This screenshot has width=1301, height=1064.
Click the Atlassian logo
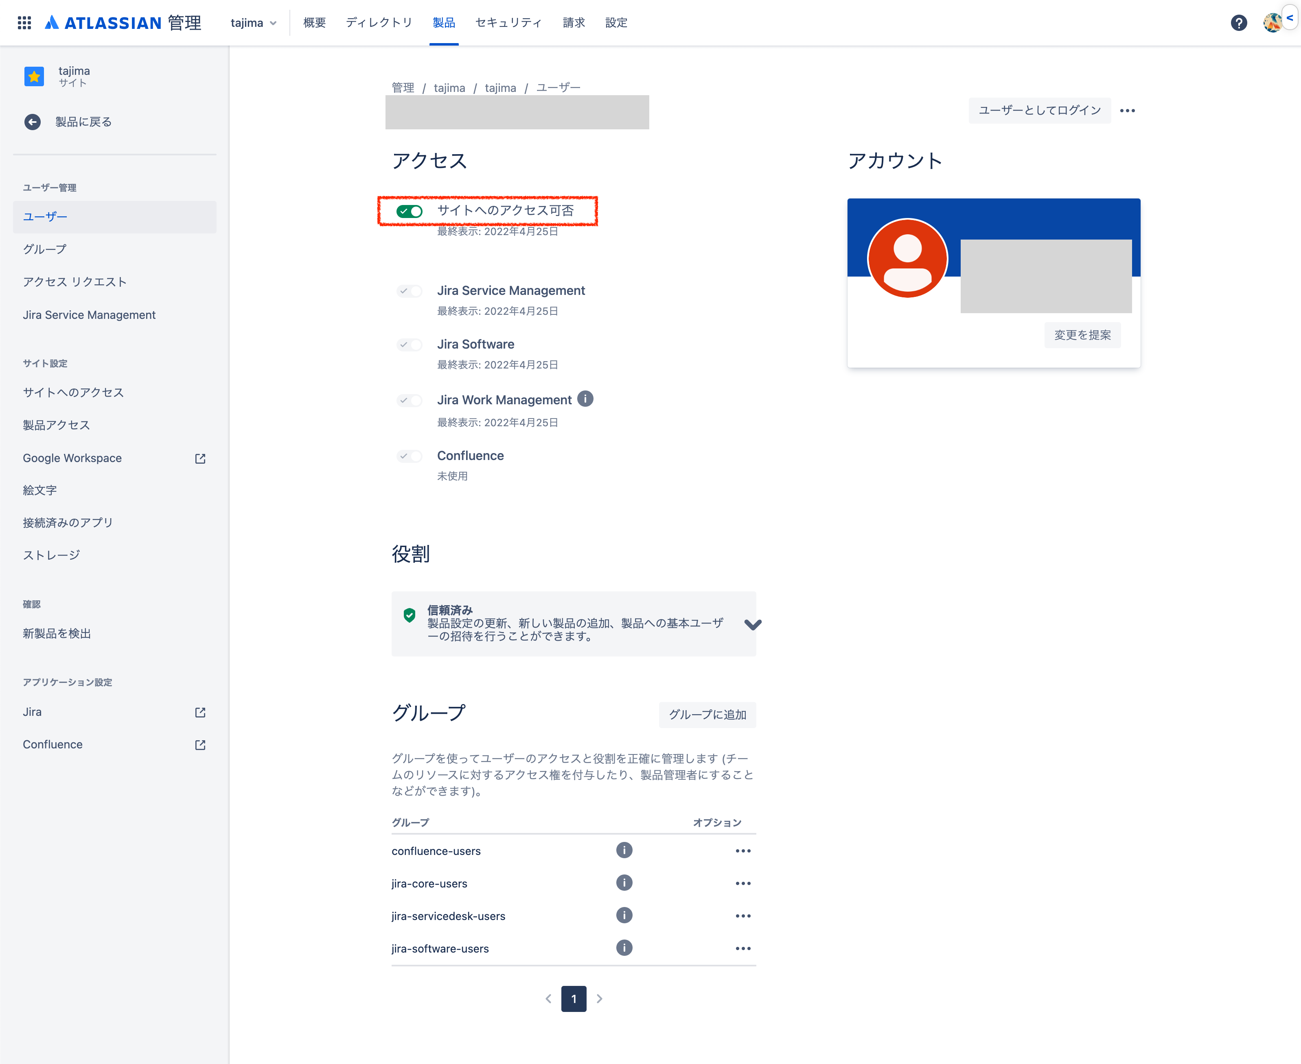coord(123,23)
